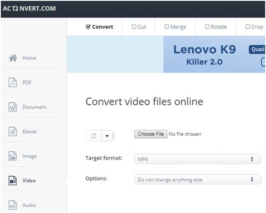
Task: Open the Image picture icon
Action: [12, 156]
